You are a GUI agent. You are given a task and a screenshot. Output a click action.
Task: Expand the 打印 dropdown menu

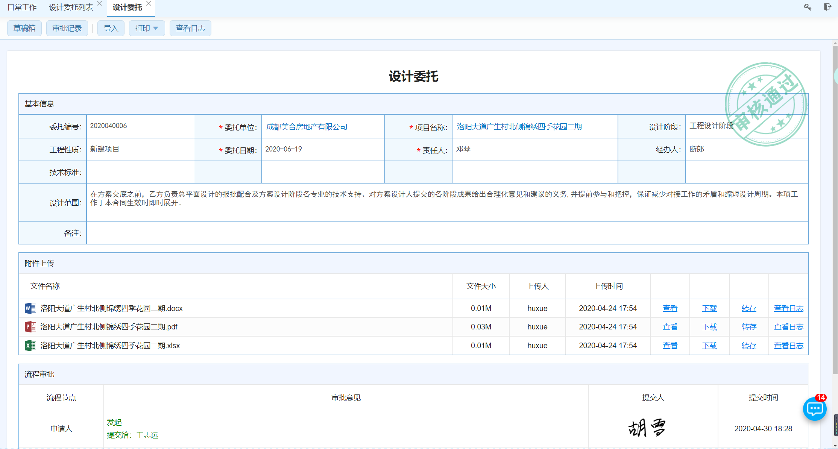pyautogui.click(x=147, y=28)
